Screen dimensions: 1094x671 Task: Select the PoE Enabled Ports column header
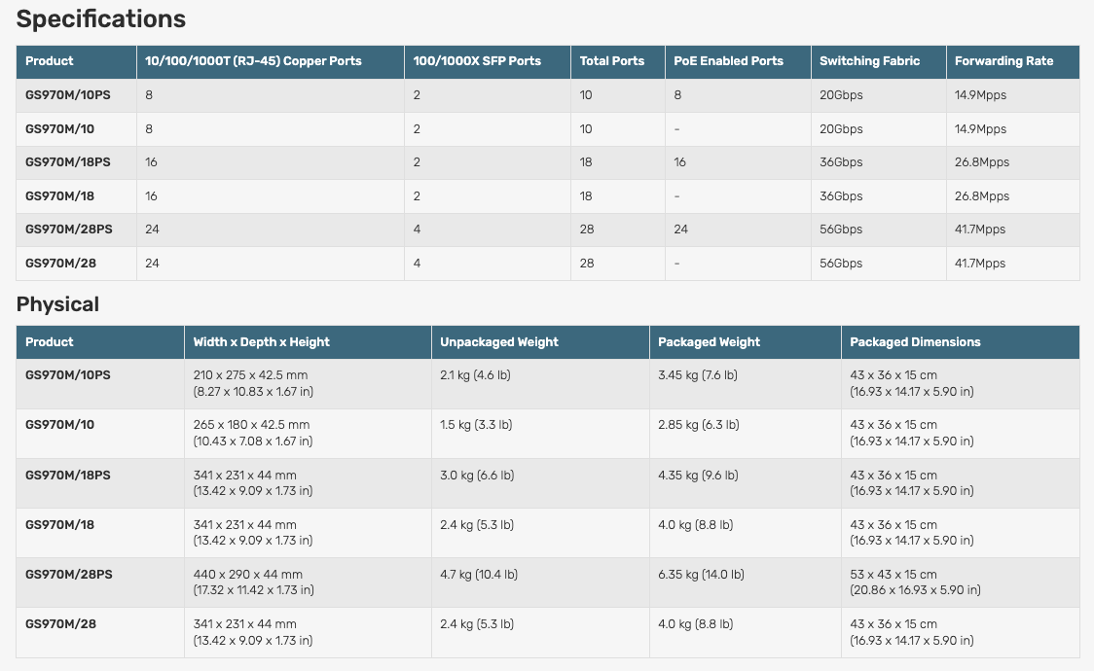(728, 61)
